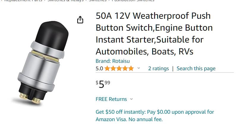
Task: Click the five-star rating icons
Action: point(119,68)
